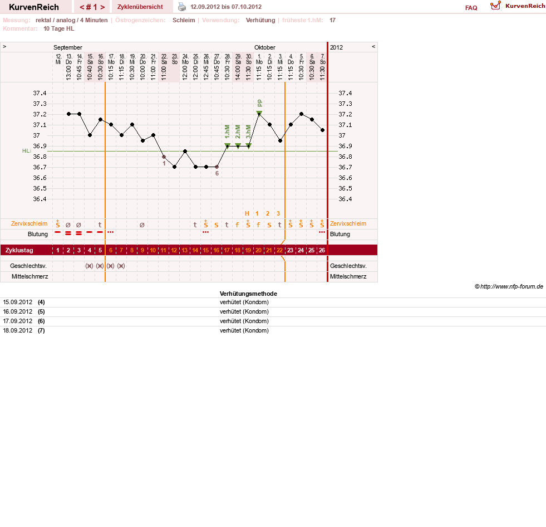This screenshot has height=527, width=546.
Task: Click the date range 12.09.2012 bis 07.10.2012
Action: pyautogui.click(x=226, y=7)
